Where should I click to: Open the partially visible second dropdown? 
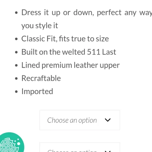click(80, 147)
